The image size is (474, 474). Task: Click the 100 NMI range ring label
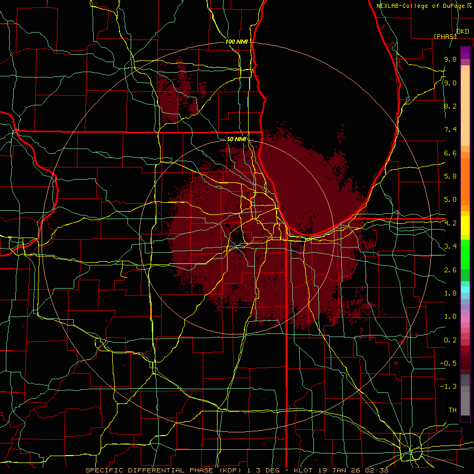(236, 42)
